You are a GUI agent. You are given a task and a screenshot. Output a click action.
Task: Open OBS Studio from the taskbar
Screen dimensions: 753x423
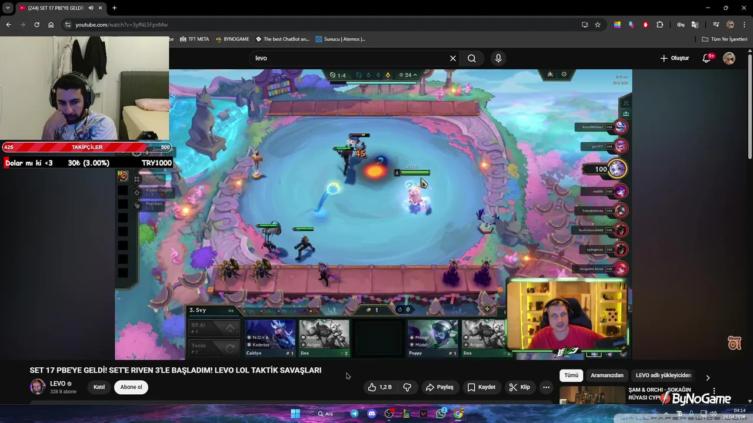(389, 414)
